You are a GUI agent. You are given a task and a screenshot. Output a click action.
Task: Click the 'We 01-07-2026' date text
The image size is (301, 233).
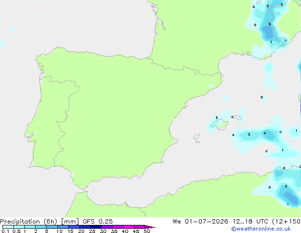200,222
